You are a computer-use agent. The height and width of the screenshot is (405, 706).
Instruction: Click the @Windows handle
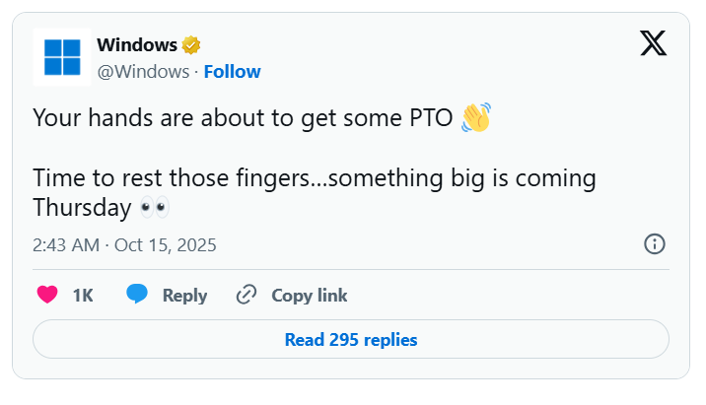coord(143,71)
